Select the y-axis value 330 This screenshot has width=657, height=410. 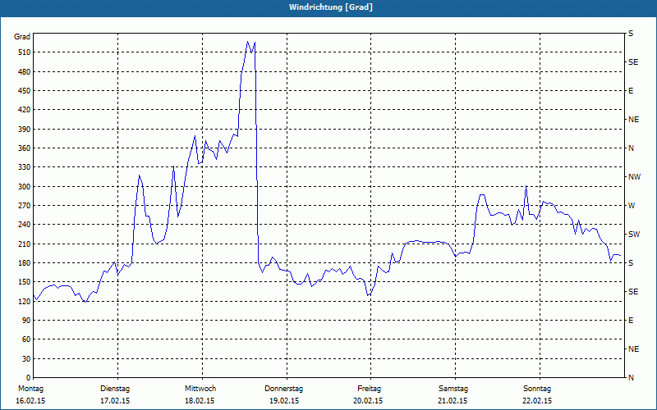tap(25, 167)
